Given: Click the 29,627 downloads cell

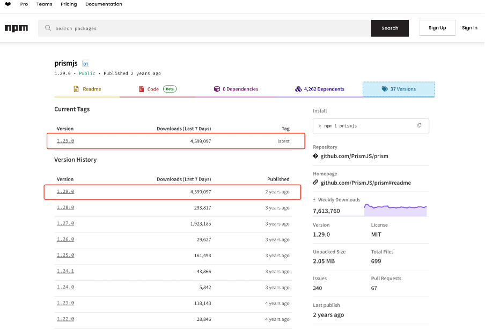Looking at the screenshot, I should (x=204, y=239).
